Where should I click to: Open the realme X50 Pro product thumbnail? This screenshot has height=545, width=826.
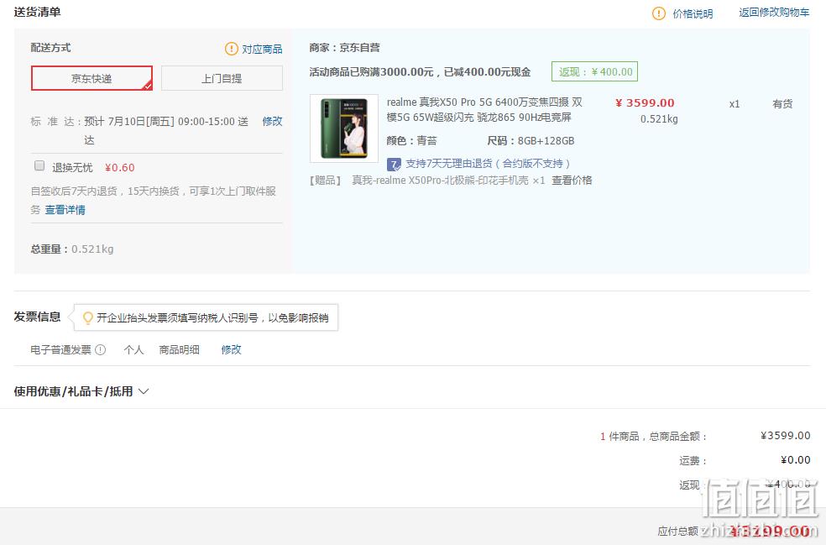[x=344, y=128]
